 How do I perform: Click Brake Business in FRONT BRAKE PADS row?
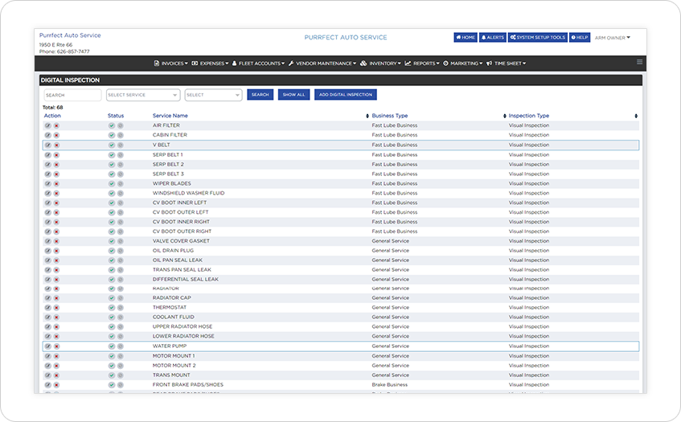click(390, 385)
